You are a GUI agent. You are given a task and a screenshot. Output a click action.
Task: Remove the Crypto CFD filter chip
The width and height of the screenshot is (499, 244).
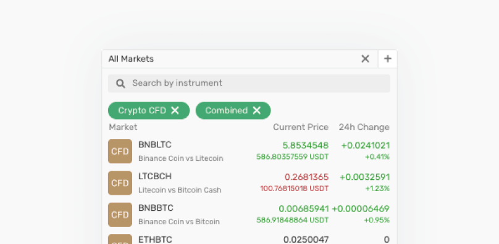pyautogui.click(x=175, y=110)
